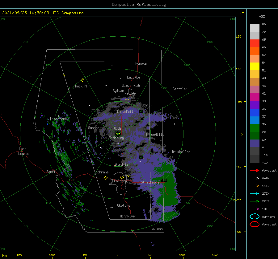Click the 'Sylvan' map label
The width and height of the screenshot is (278, 259).
tap(118, 91)
